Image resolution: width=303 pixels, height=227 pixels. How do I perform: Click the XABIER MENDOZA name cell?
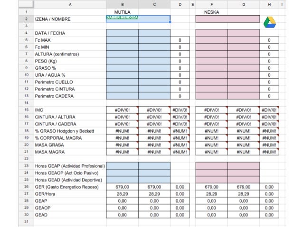click(x=138, y=19)
